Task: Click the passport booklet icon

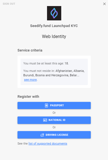Action: point(46,105)
